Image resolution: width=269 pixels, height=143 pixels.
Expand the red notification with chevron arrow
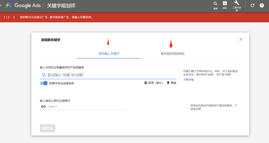tap(14, 17)
